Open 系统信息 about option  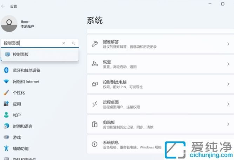point(160,144)
